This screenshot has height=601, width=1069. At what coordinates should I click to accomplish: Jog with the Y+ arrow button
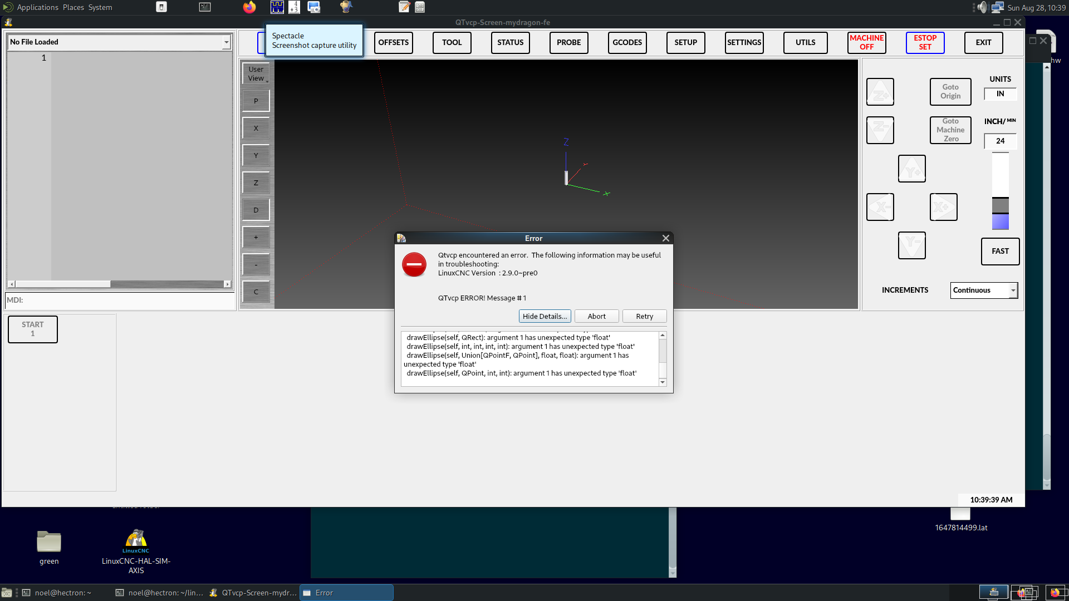tap(912, 169)
